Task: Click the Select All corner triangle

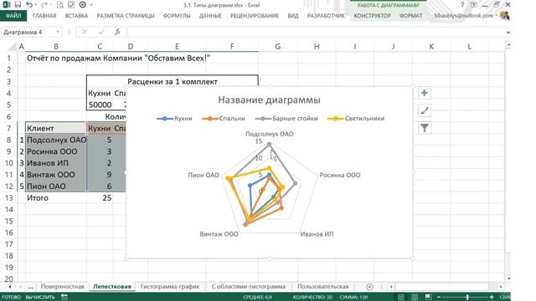Action: point(13,47)
